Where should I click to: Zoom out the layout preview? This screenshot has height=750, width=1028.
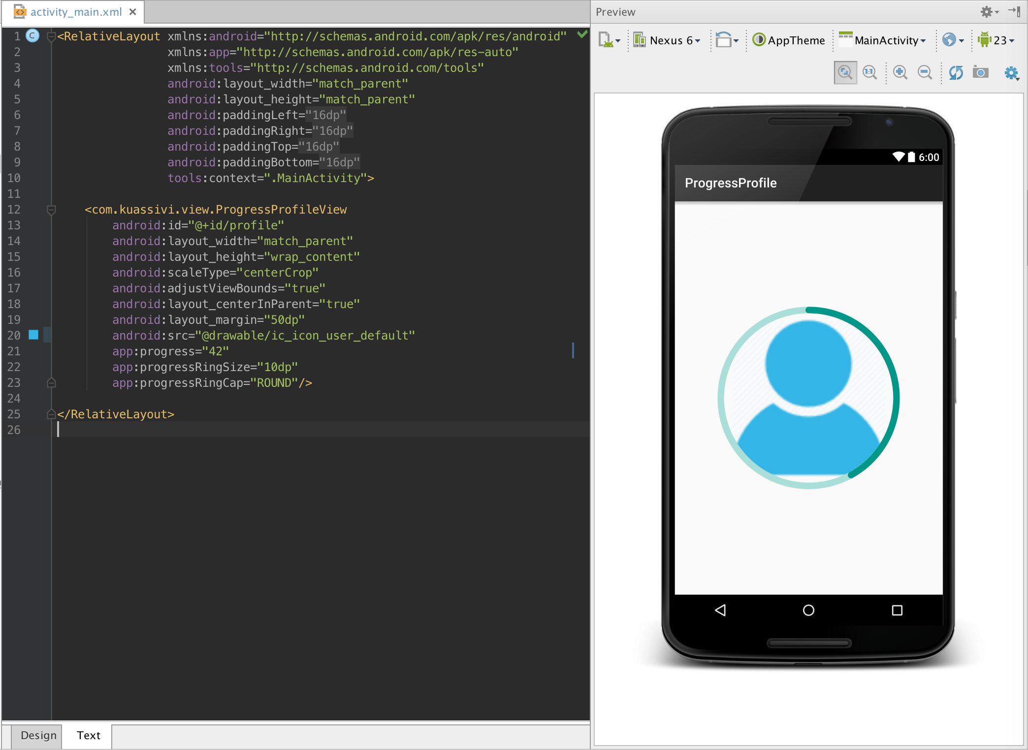pyautogui.click(x=925, y=73)
